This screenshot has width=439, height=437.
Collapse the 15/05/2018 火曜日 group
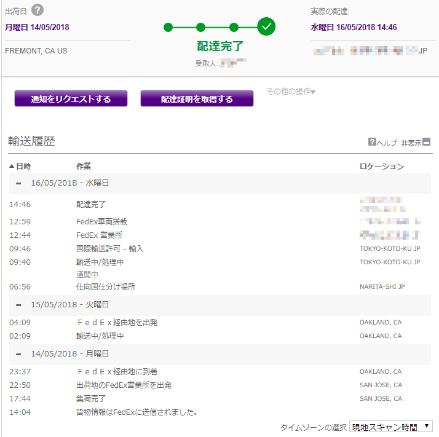click(18, 305)
